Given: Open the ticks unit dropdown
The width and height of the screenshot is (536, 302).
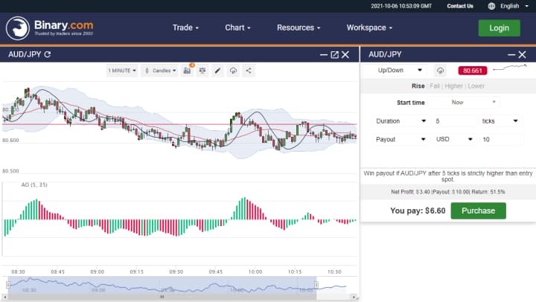Looking at the screenshot, I should click(500, 121).
